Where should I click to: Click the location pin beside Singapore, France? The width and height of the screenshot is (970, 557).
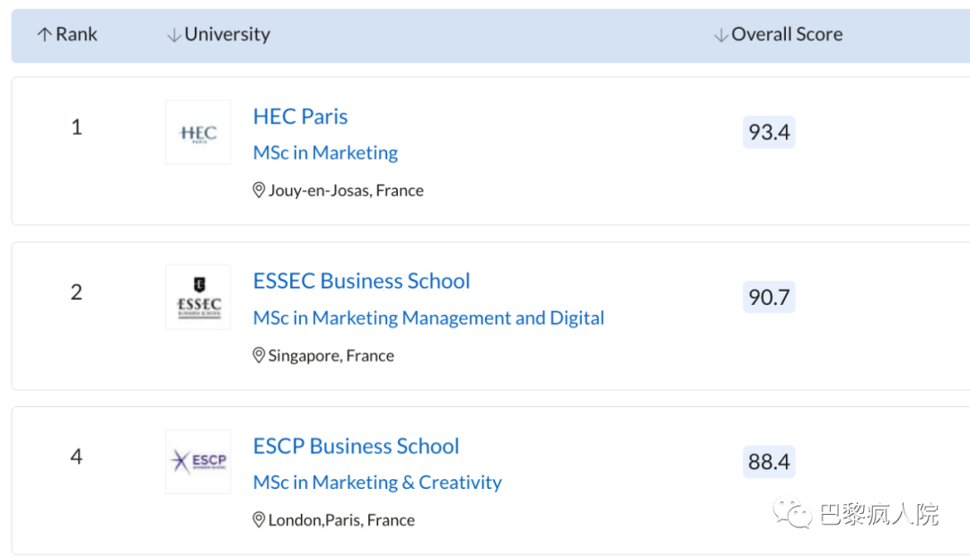point(259,355)
